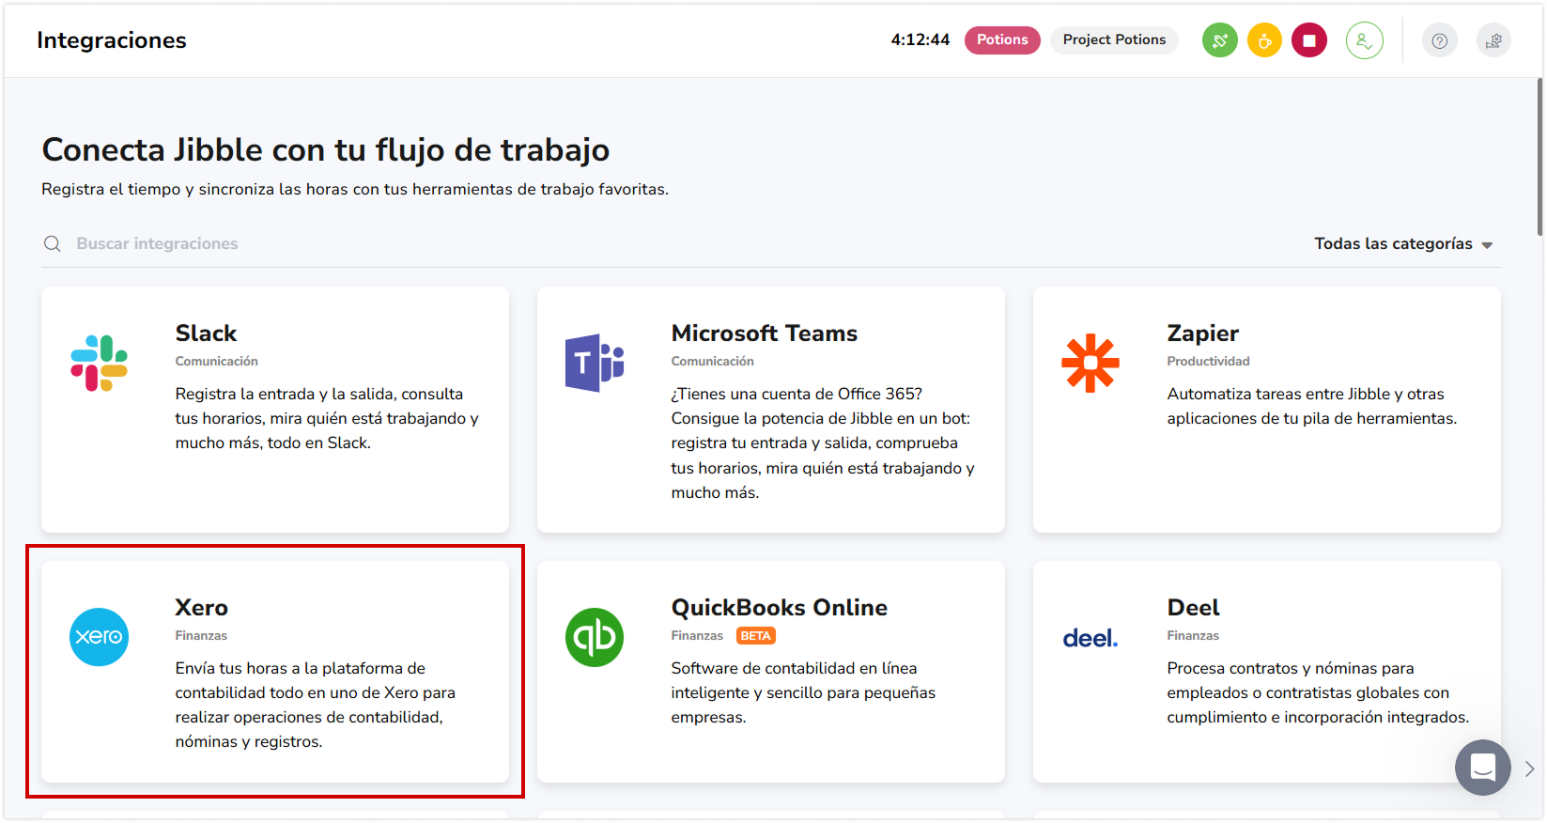Click the Zapier Productividad category label

(1208, 362)
